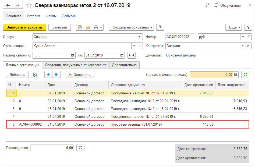Image resolution: width=255 pixels, height=167 pixels.
Task: Copy the link to this document
Action: click(207, 5)
